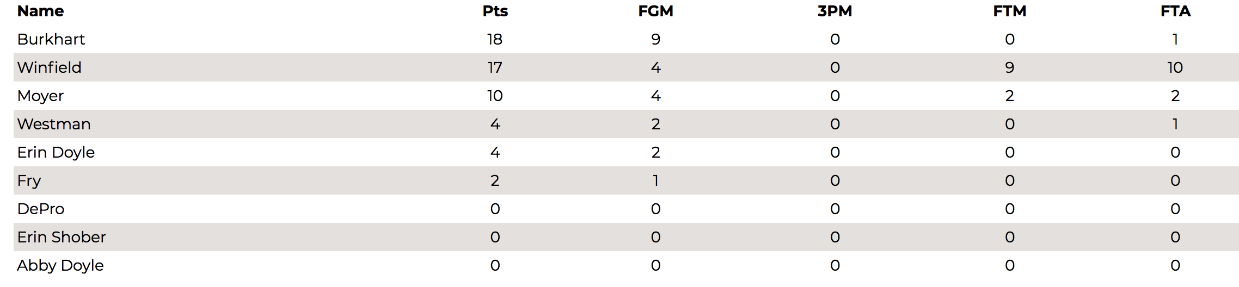Select the Erin Doyle row name
The width and height of the screenshot is (1239, 287).
coord(56,153)
